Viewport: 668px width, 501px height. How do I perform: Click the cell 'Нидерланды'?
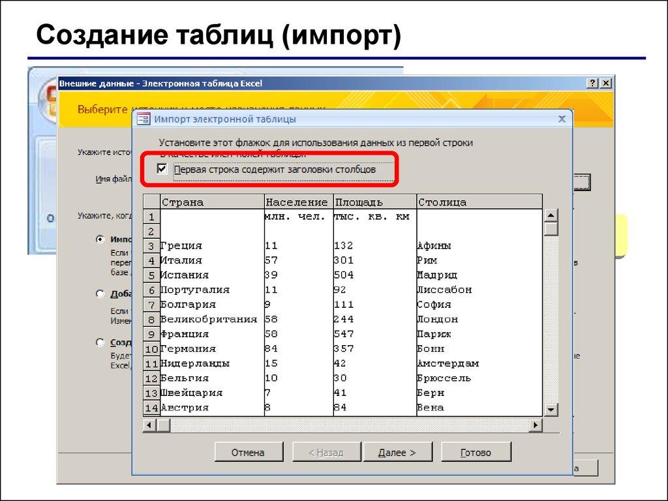[212, 363]
